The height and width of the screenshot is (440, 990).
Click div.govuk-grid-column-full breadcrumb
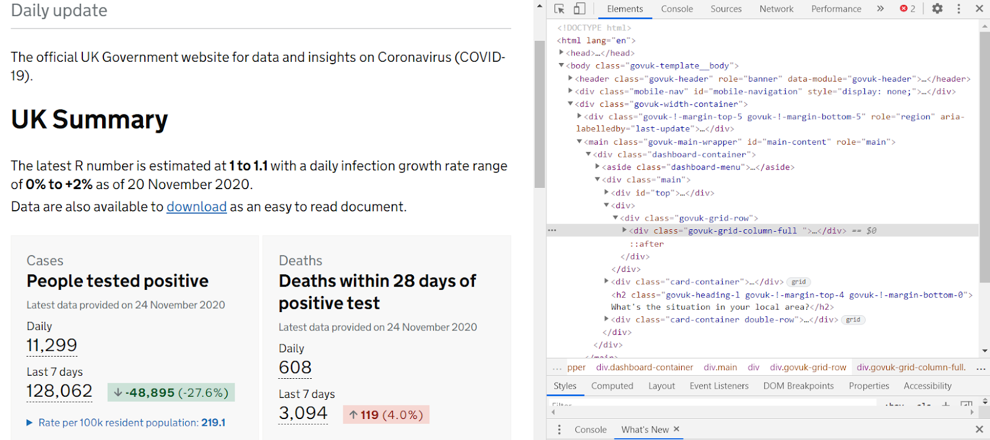click(x=911, y=368)
